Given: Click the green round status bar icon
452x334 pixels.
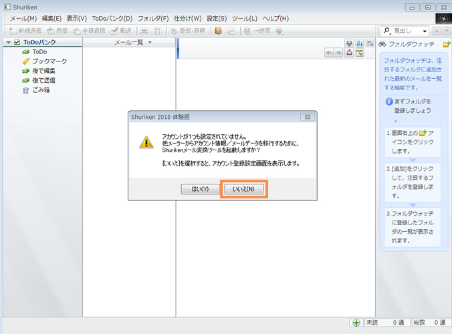Looking at the screenshot, I should pos(356,323).
